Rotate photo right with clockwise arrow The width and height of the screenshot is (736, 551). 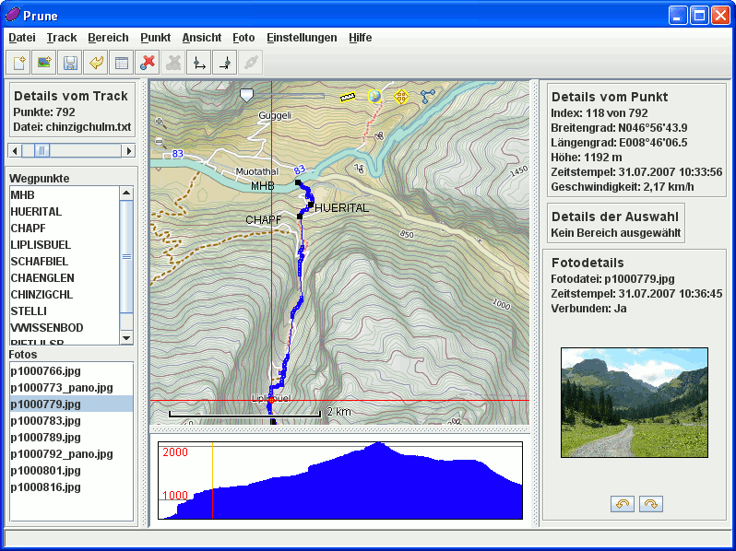point(651,504)
